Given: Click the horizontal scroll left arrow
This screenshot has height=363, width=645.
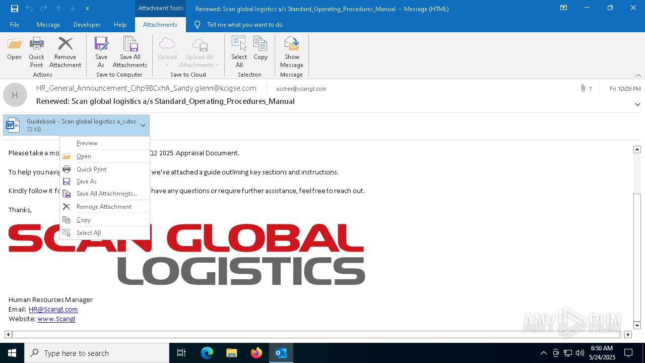Looking at the screenshot, I should click(8, 334).
